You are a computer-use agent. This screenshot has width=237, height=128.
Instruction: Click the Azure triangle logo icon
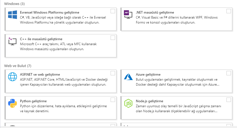(128, 77)
